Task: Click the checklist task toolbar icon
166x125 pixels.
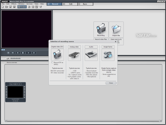Action: [37, 7]
